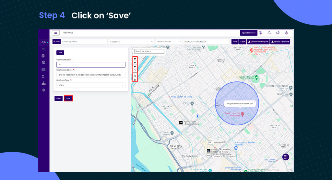The height and width of the screenshot is (180, 332).
Task: Click the Metro Multispeciality Hospital marker
Action: tap(252, 50)
